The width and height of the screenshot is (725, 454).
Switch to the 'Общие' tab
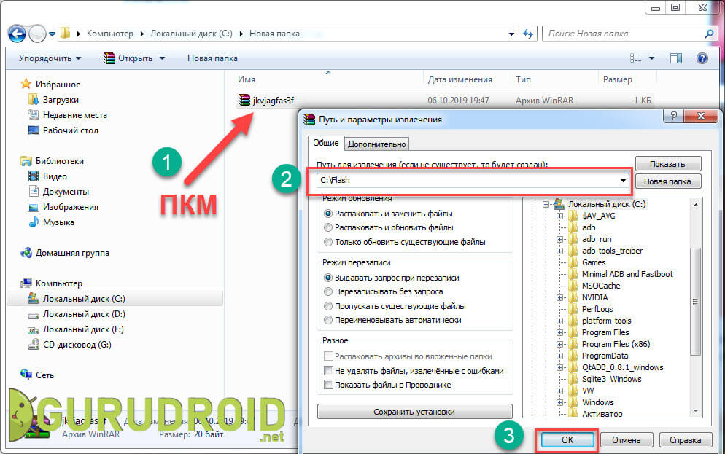point(325,143)
